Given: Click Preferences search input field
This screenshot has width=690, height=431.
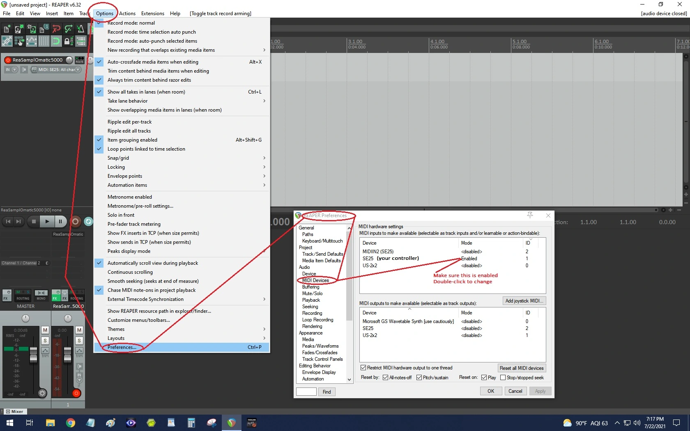Looking at the screenshot, I should click(x=306, y=392).
